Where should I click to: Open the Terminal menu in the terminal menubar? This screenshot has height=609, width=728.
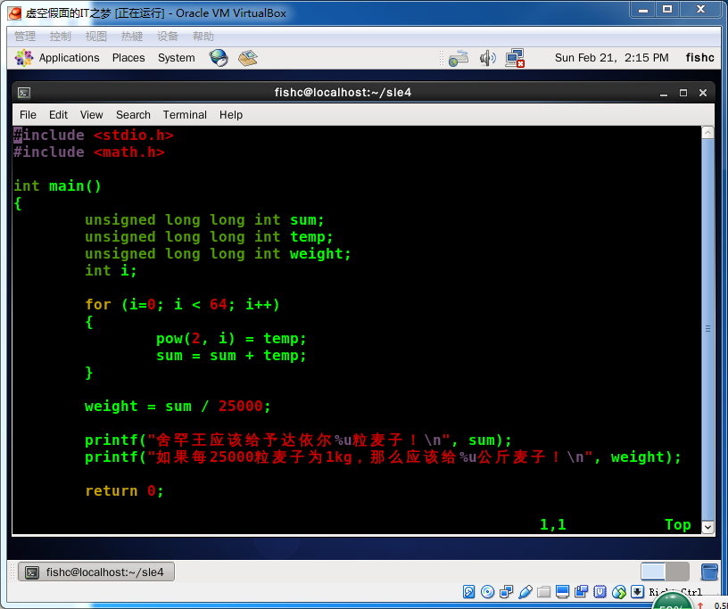185,115
